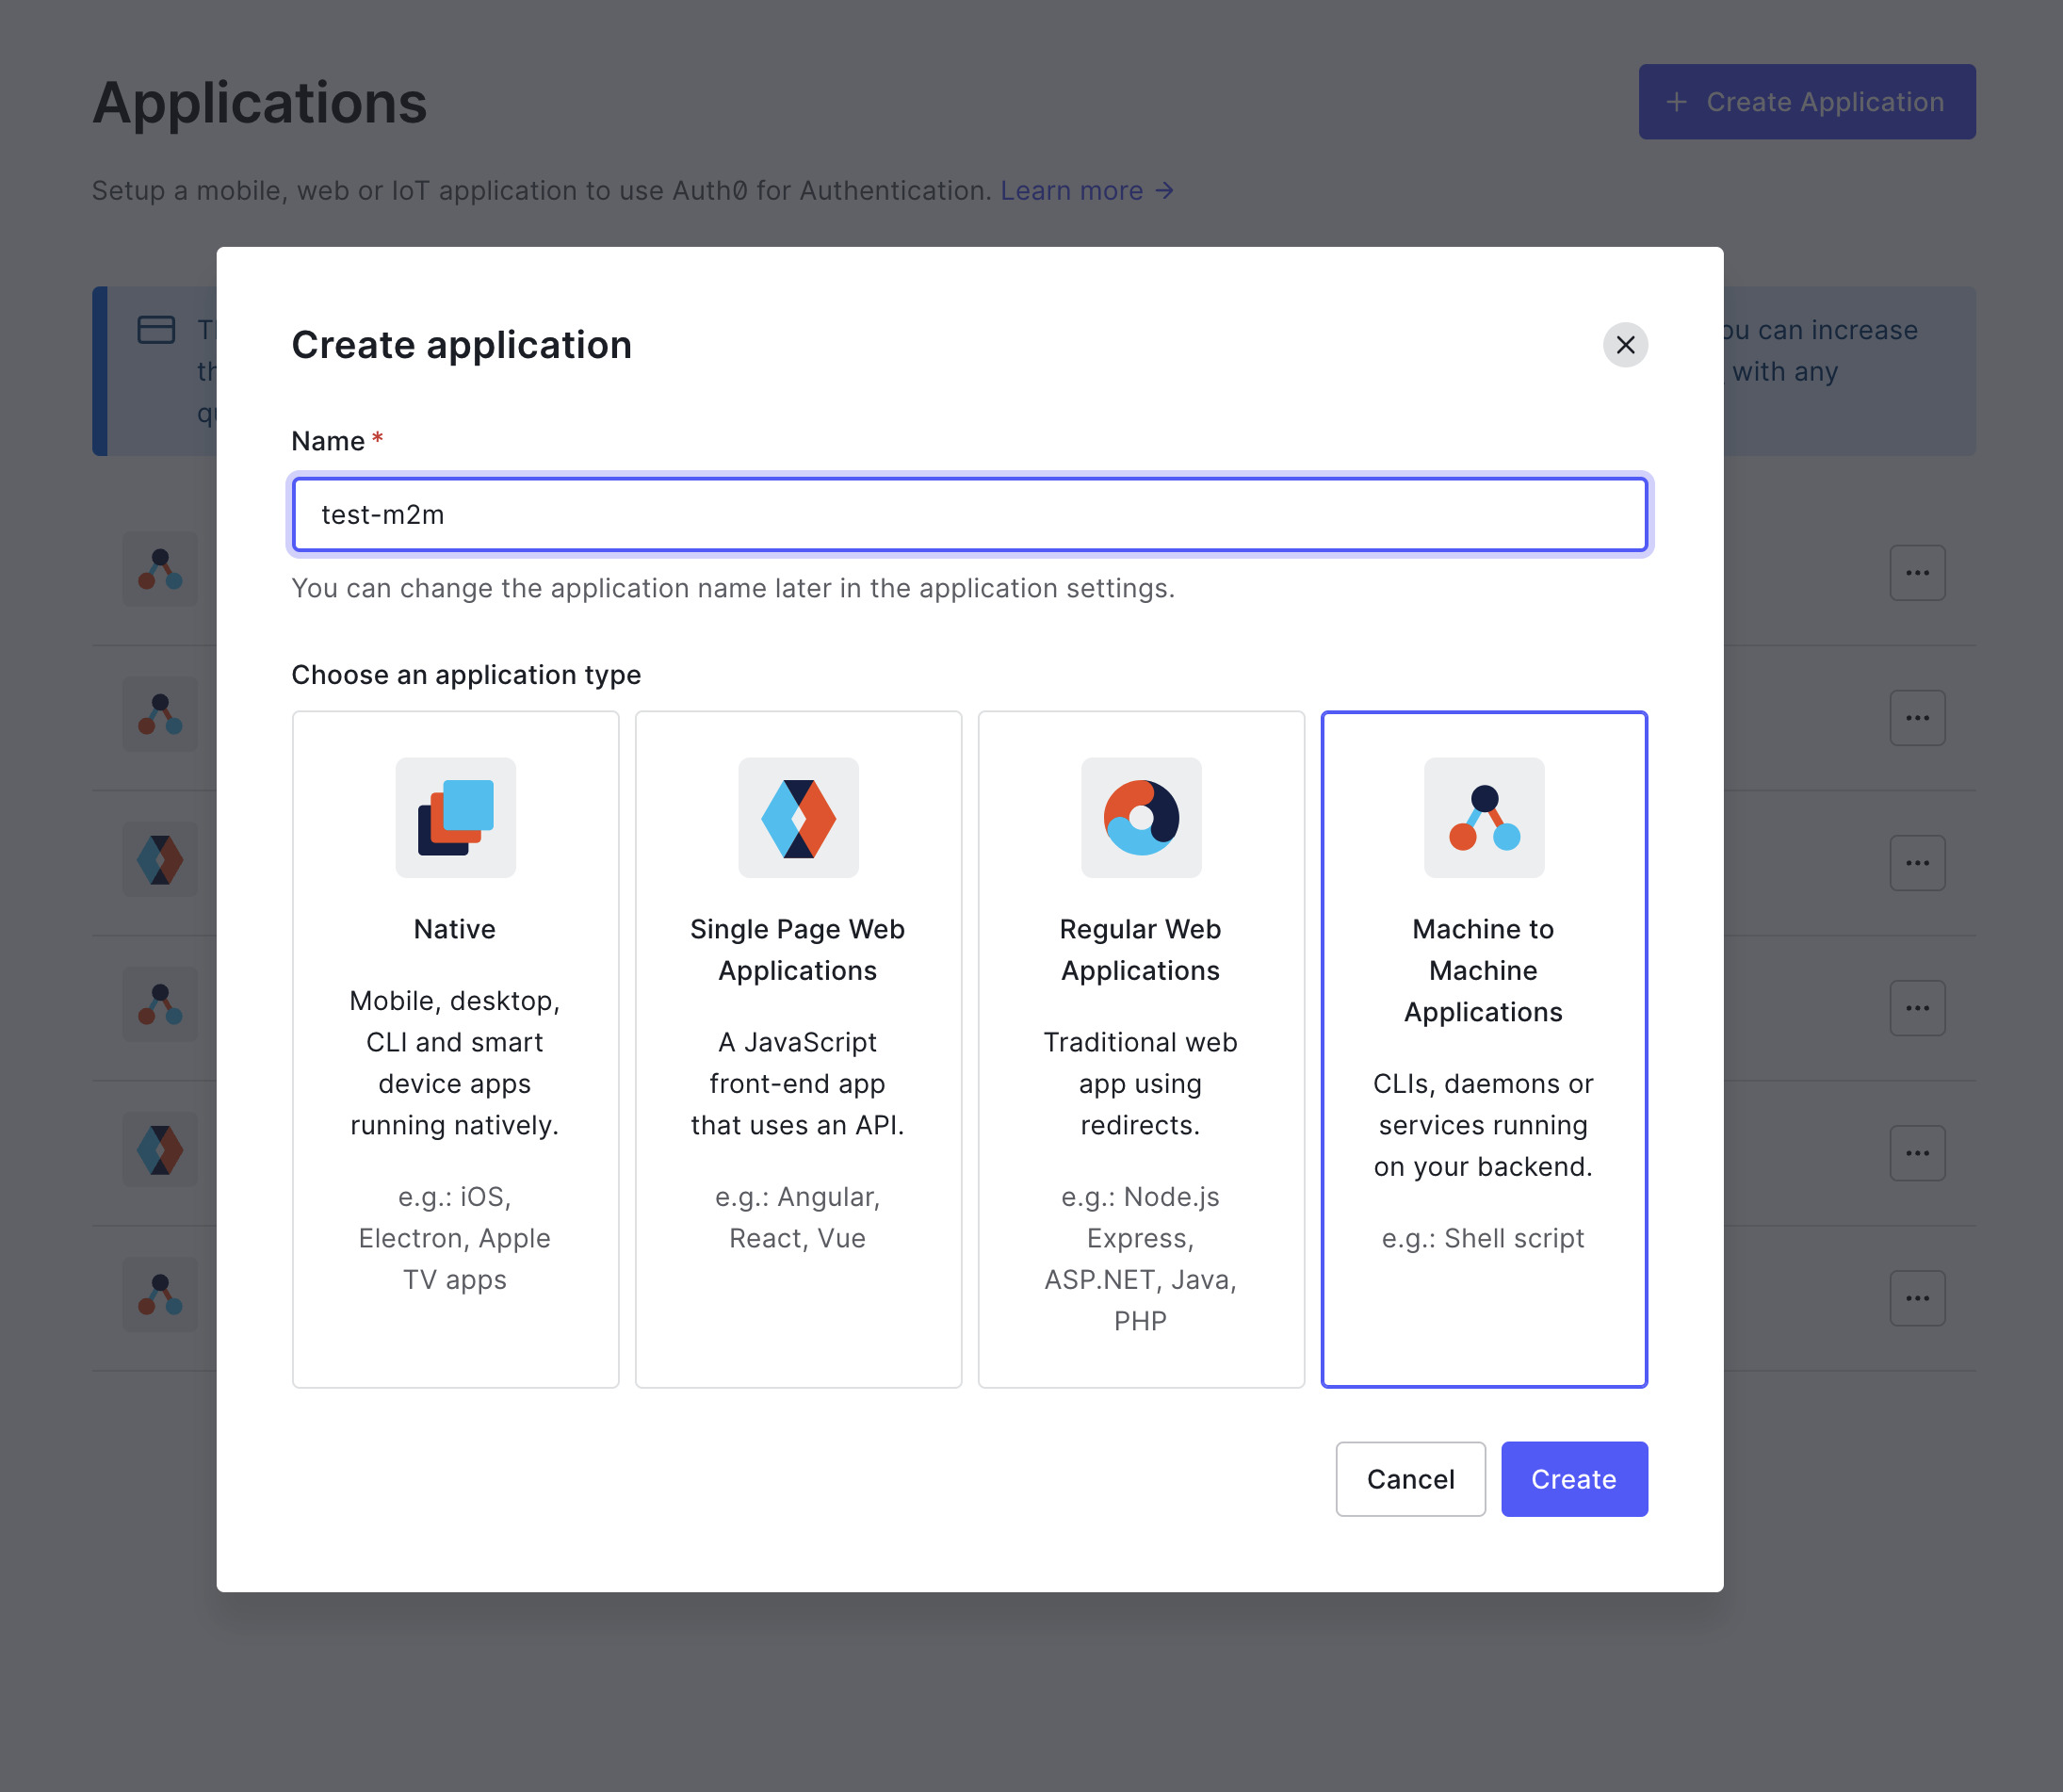
Task: Click the diamond-shaped app icon in the applications list
Action: click(x=160, y=859)
